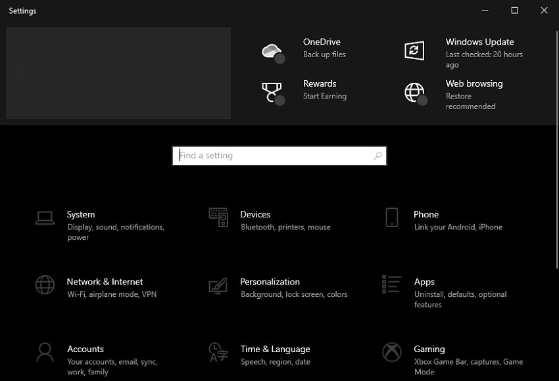This screenshot has width=559, height=381.
Task: Click the Rewards trophy icon
Action: coord(272,93)
